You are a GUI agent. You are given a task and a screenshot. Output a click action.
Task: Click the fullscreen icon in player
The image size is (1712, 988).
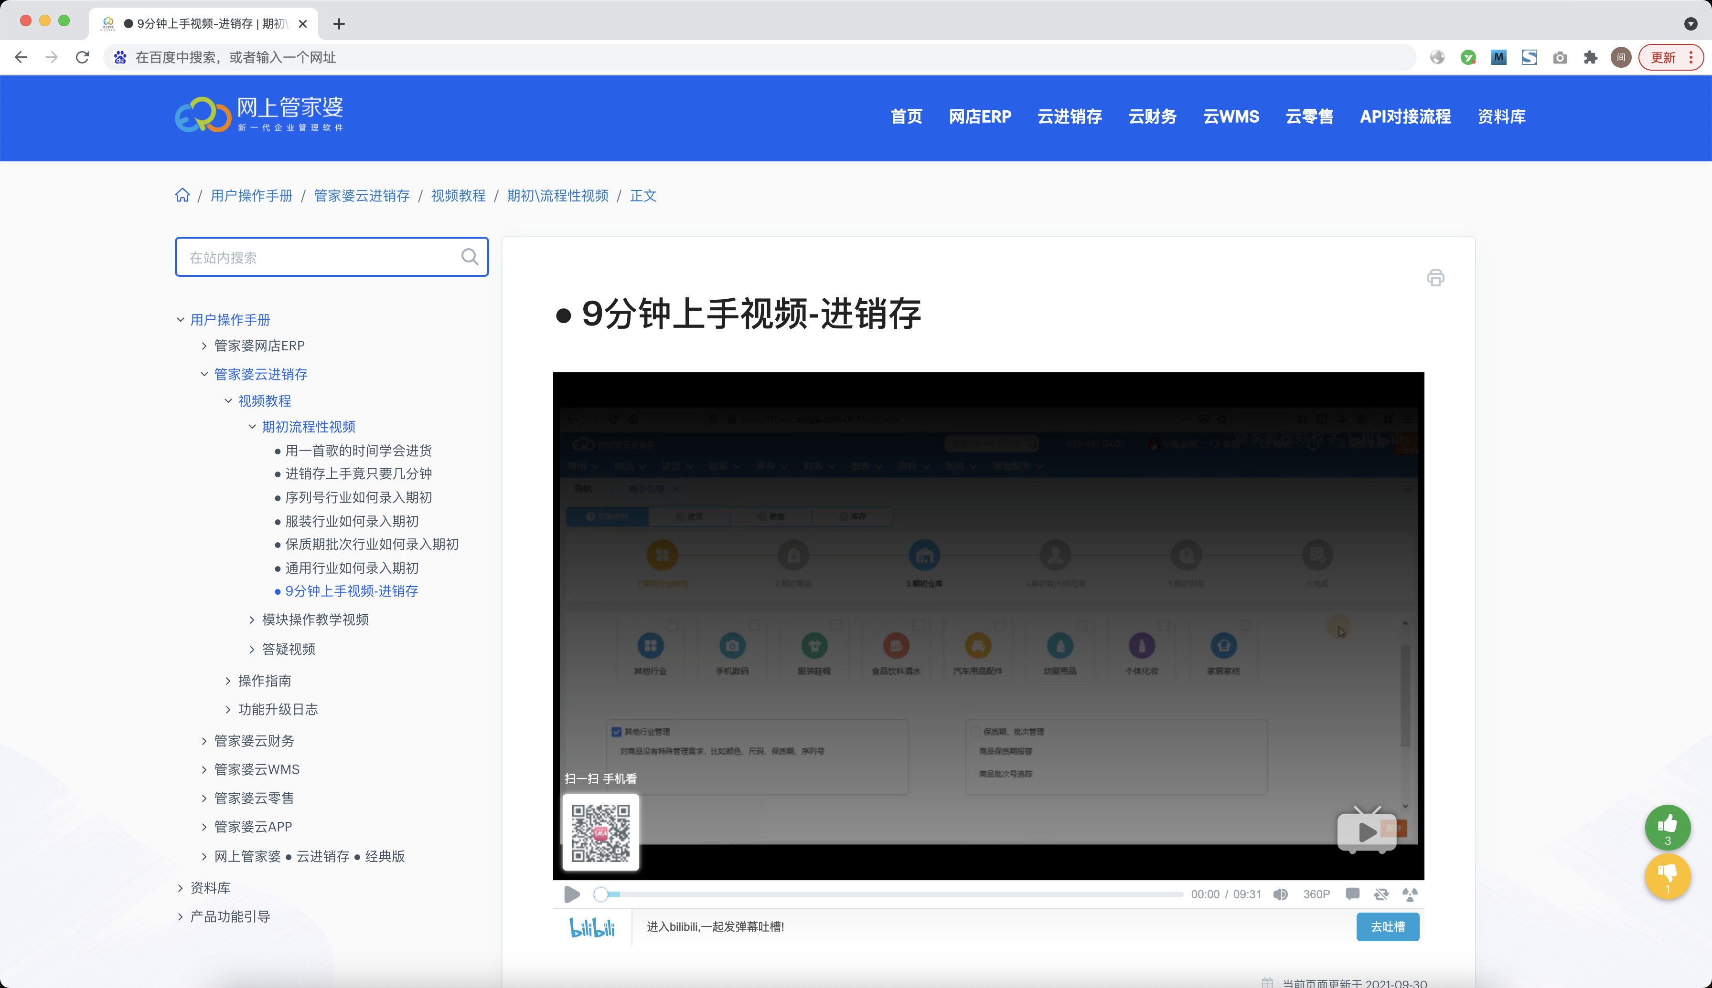[x=1409, y=894]
